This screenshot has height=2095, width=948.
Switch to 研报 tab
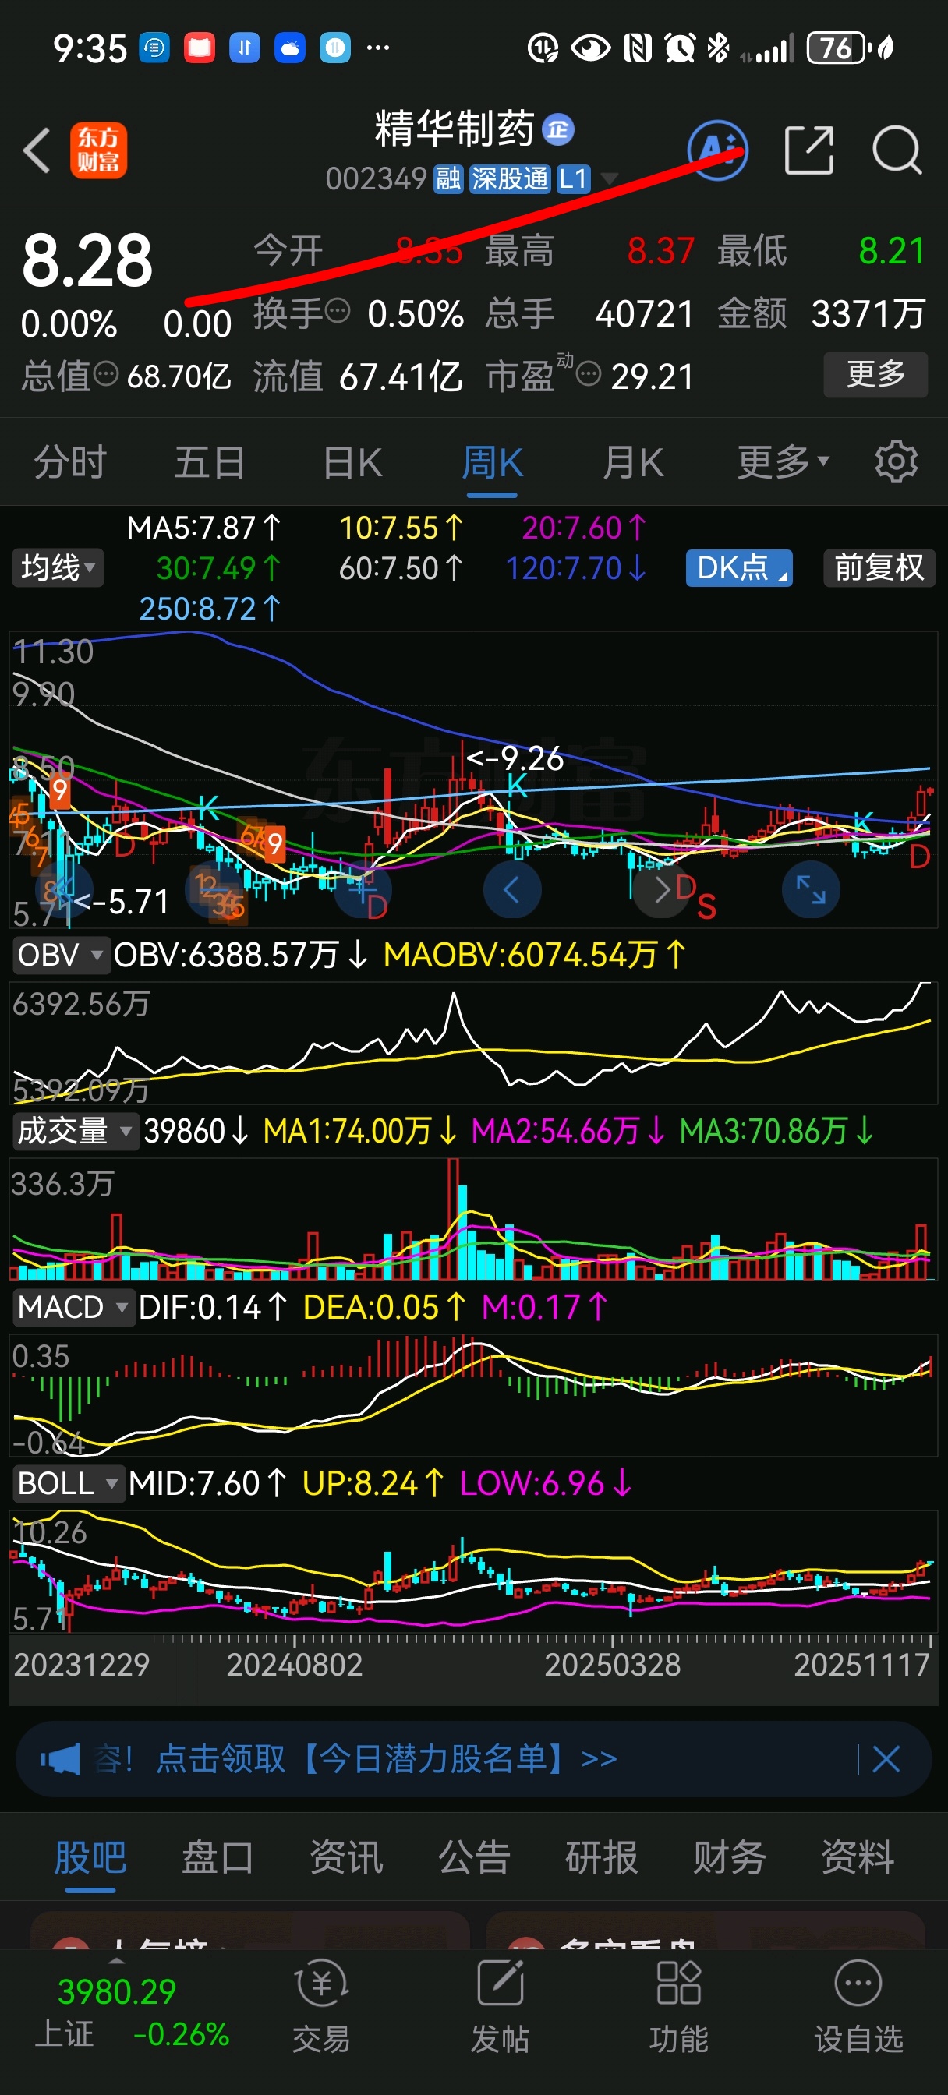(x=601, y=1857)
